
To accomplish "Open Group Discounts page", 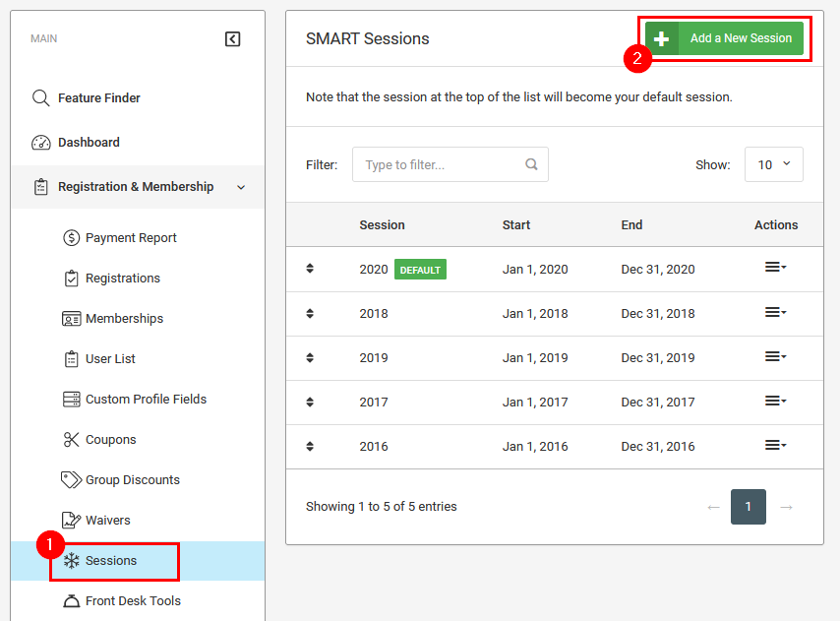I will [133, 479].
